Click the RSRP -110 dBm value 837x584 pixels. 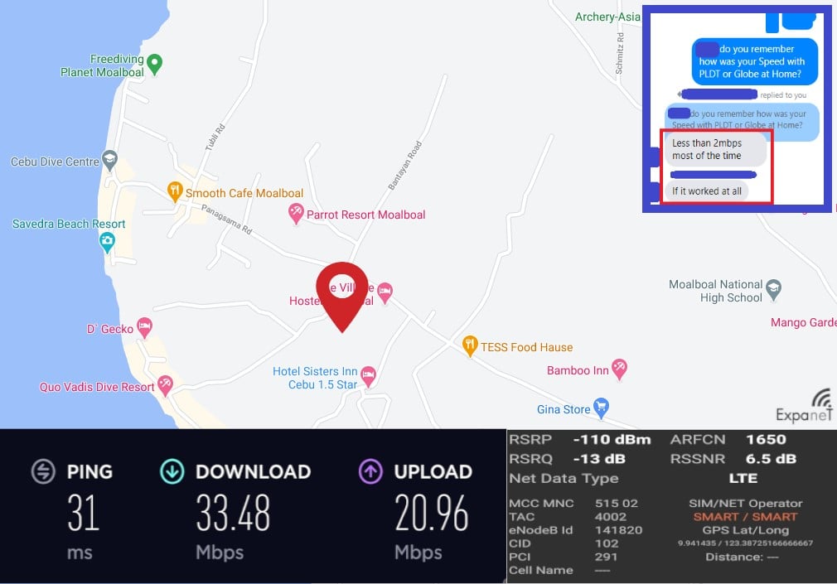point(612,439)
